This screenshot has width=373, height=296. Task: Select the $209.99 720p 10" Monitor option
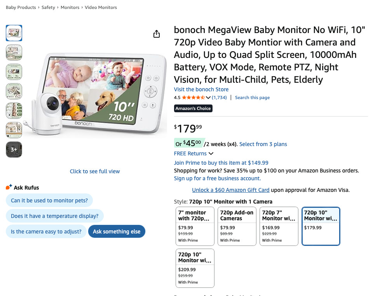coord(195,268)
